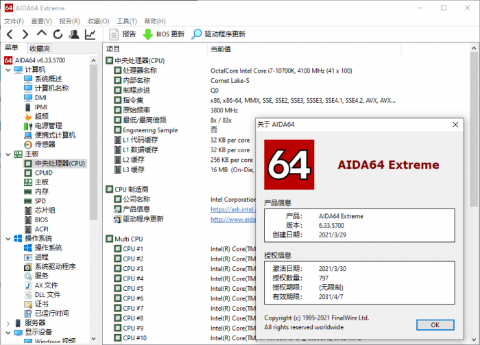Click the Back navigation arrow in toolbar

pos(10,34)
